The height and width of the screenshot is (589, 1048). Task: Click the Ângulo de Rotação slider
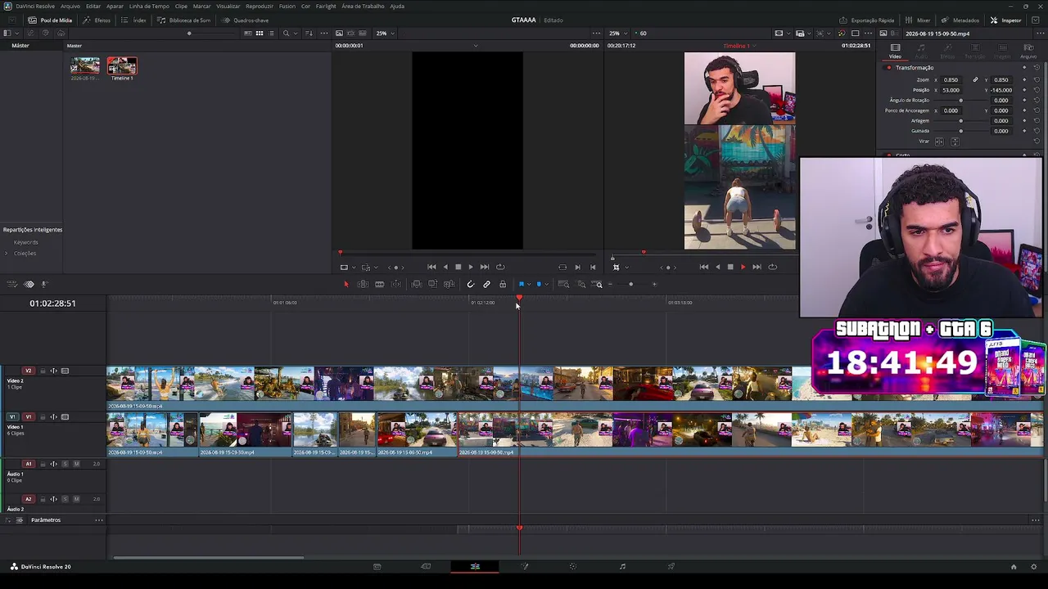point(961,101)
